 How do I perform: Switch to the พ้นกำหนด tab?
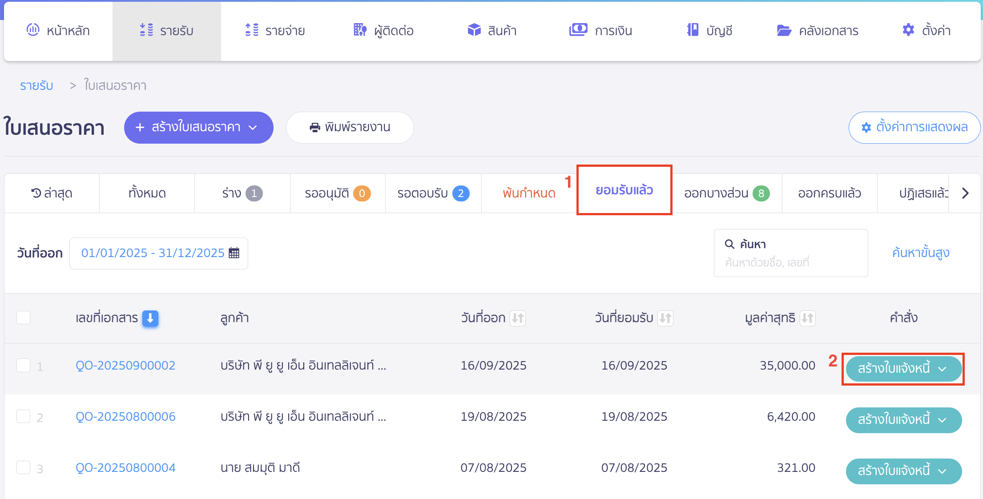pyautogui.click(x=529, y=193)
